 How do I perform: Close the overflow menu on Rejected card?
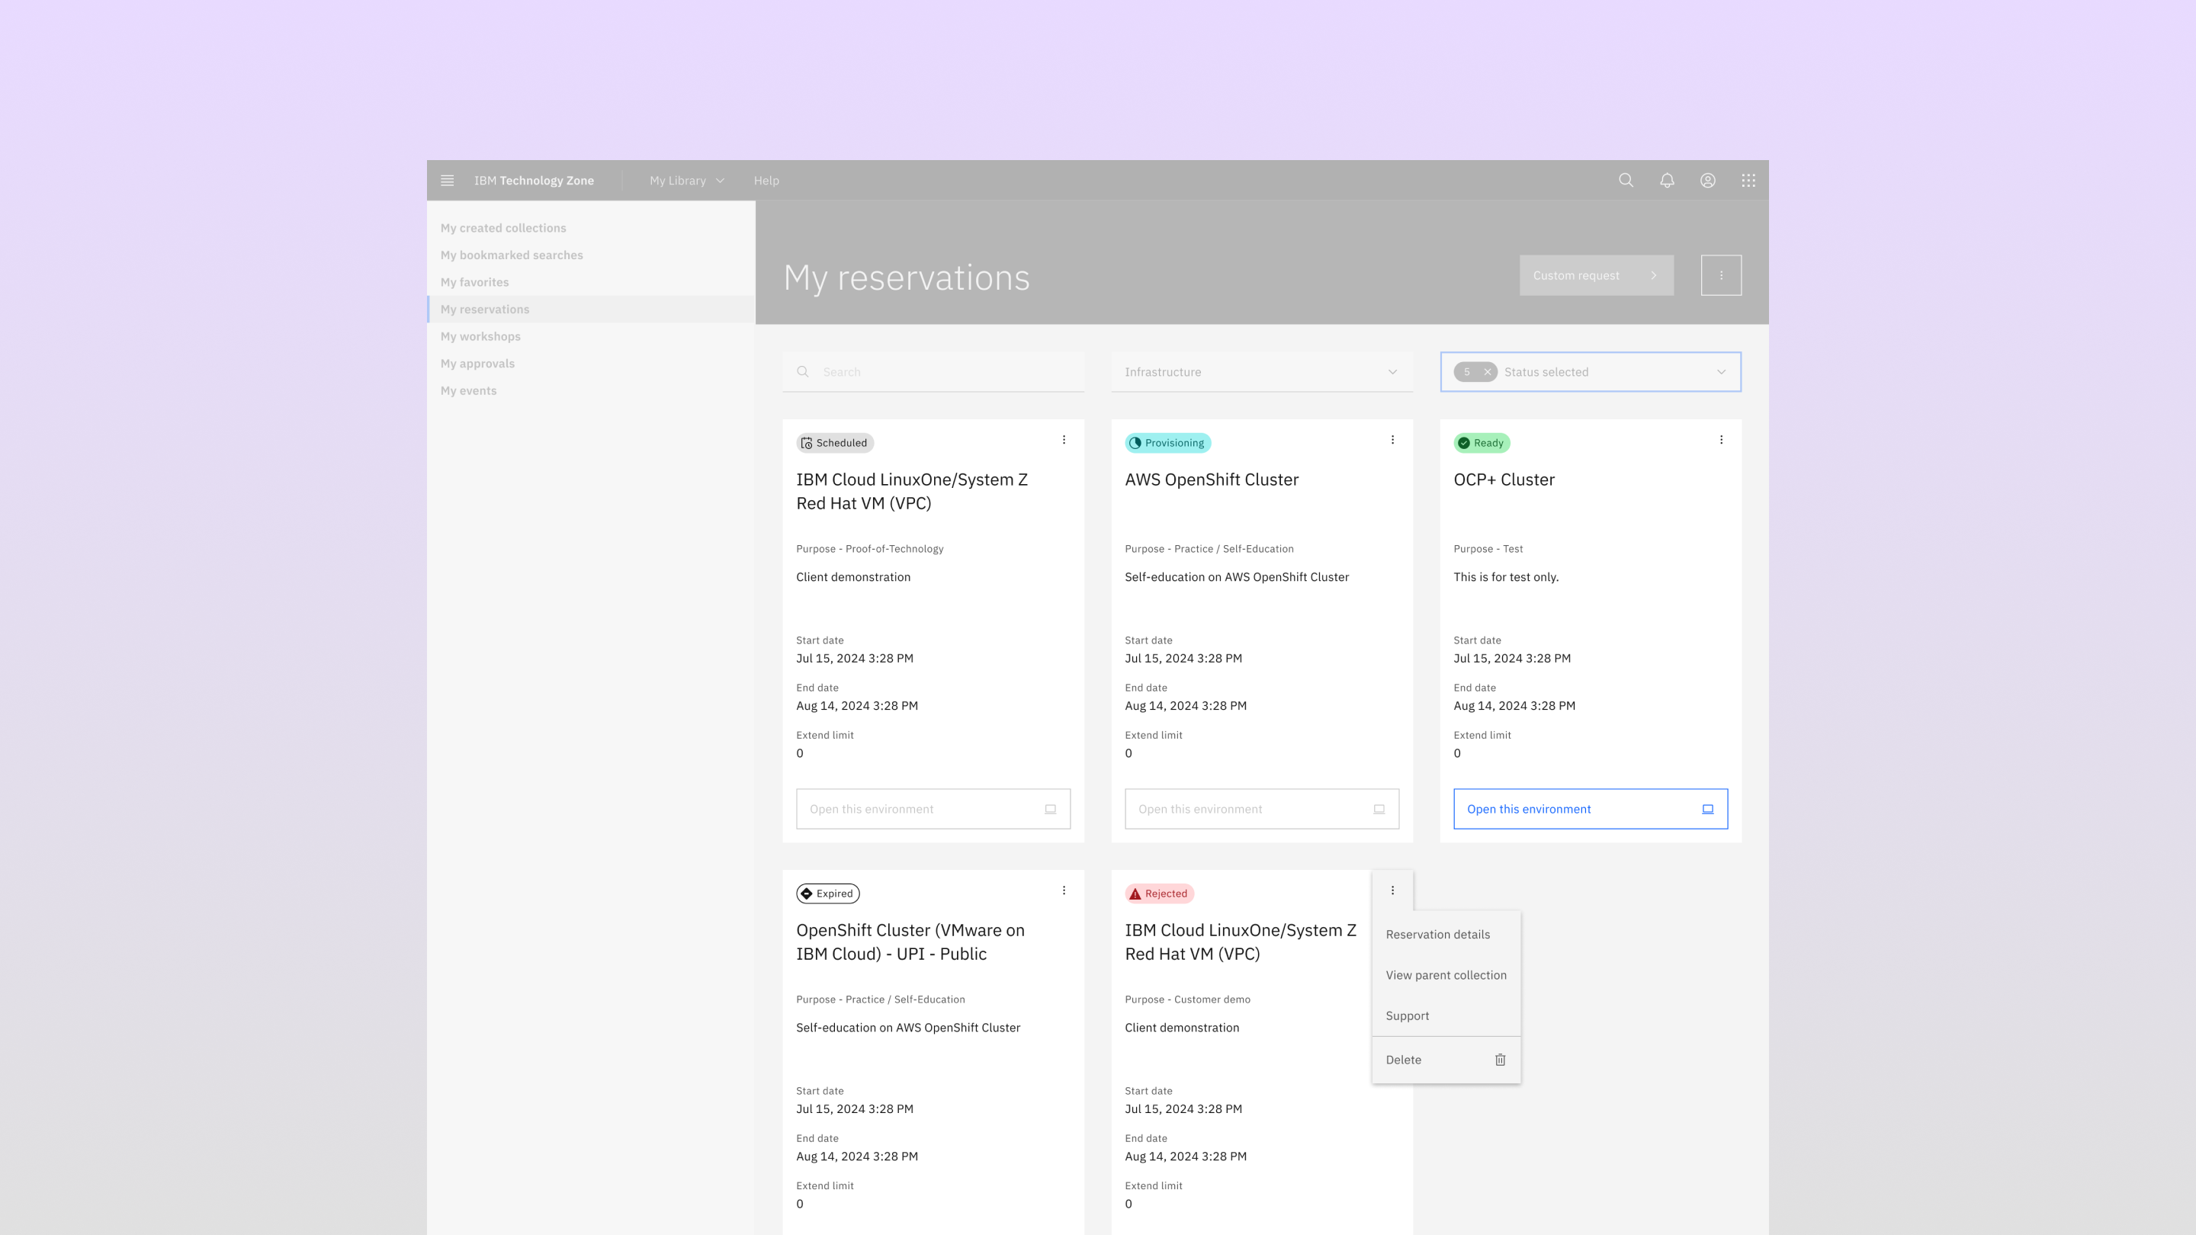pos(1393,890)
